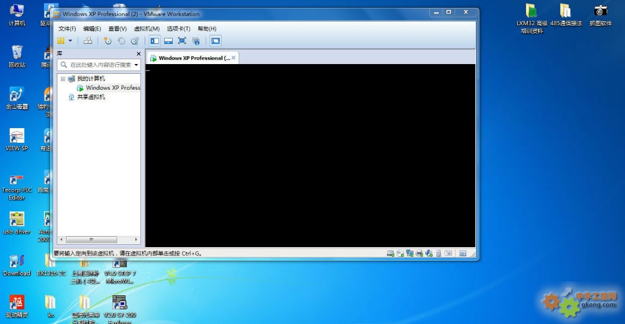Open the power options dropdown arrow
Viewport: 625px width, 324px height.
click(x=70, y=41)
